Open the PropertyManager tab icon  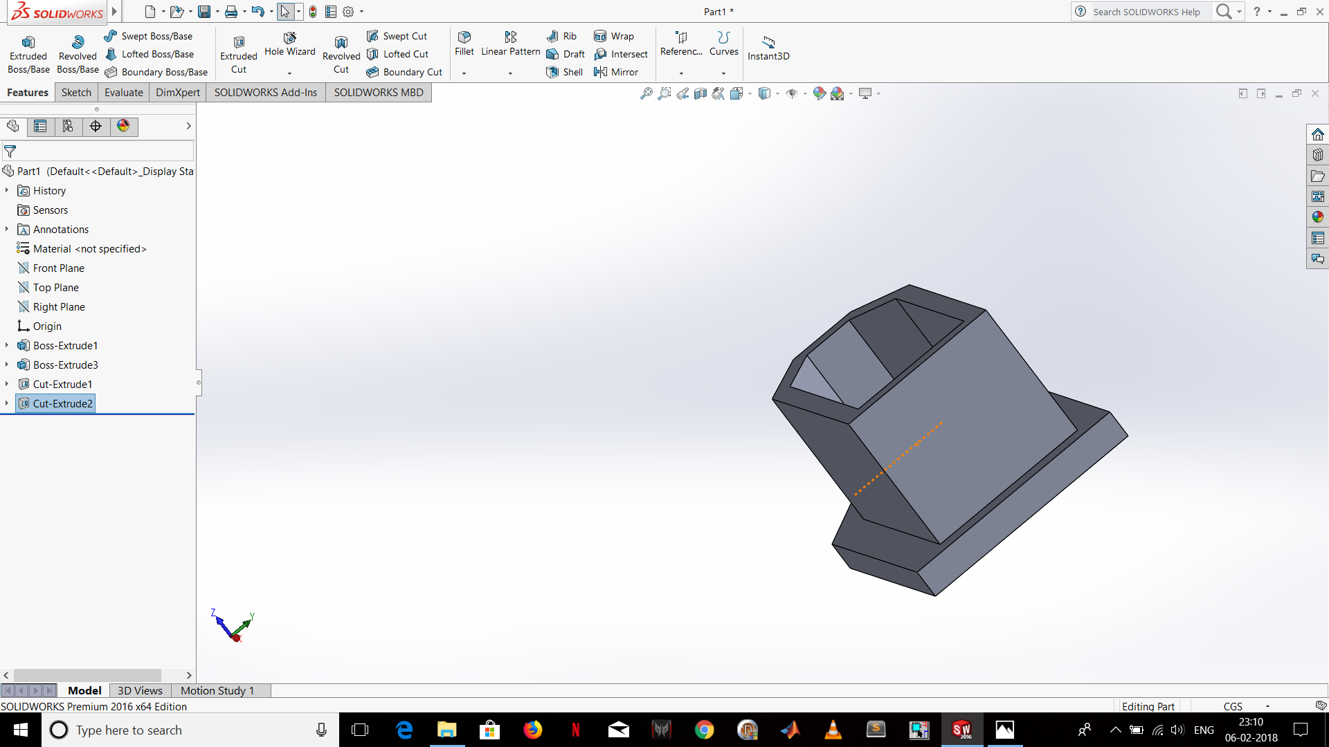[40, 126]
